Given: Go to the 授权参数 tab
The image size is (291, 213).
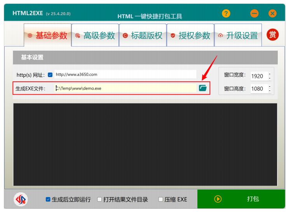Looking at the screenshot, I should pos(190,35).
